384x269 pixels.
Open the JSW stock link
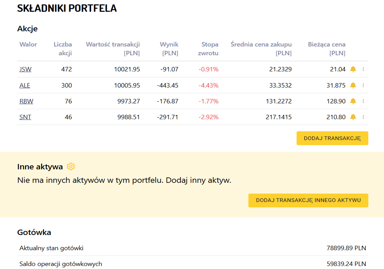click(x=25, y=69)
